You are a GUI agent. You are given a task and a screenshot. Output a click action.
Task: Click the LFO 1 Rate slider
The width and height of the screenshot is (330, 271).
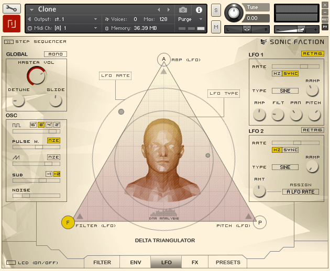(296, 66)
